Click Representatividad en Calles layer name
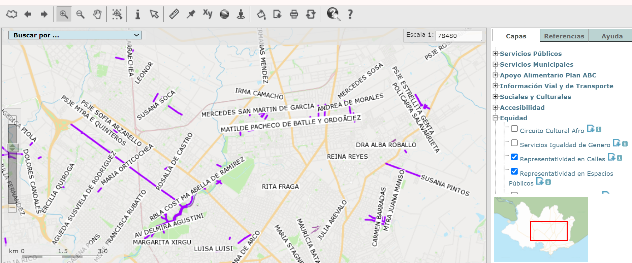 [x=562, y=159]
